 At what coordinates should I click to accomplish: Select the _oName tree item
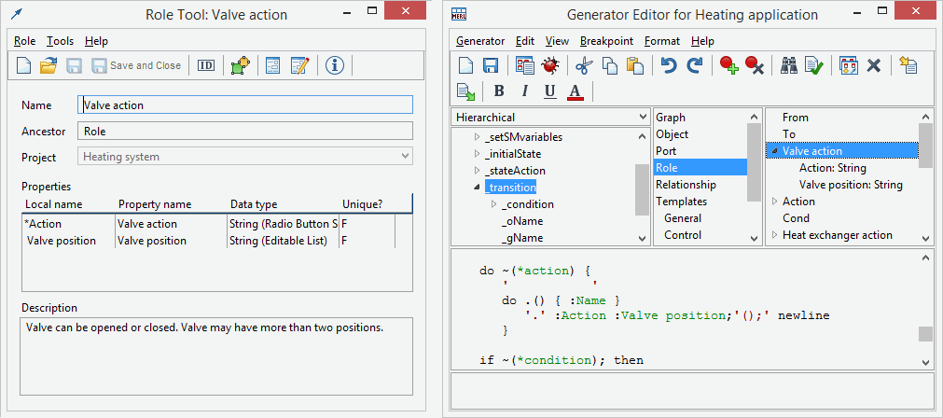pos(522,221)
